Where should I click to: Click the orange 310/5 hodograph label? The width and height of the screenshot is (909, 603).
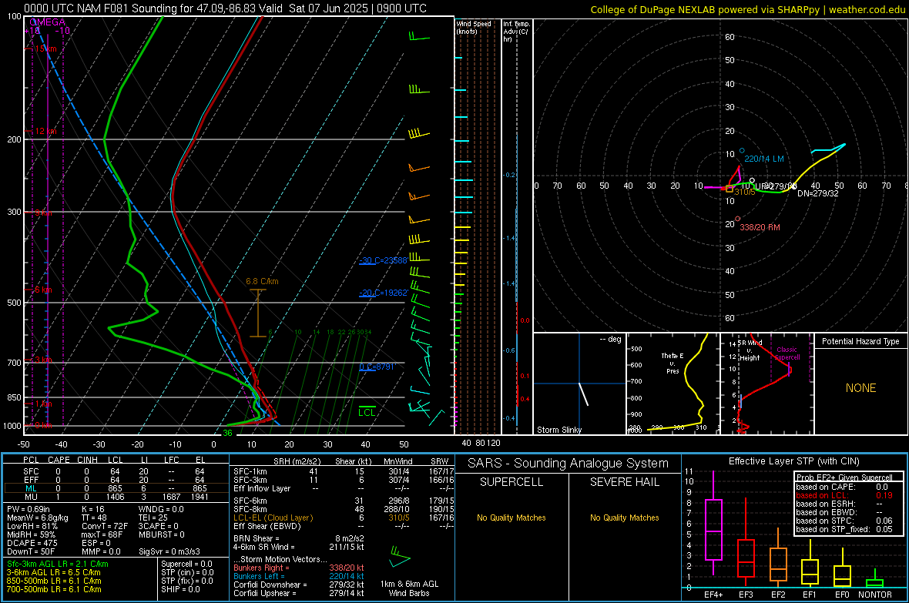click(745, 192)
